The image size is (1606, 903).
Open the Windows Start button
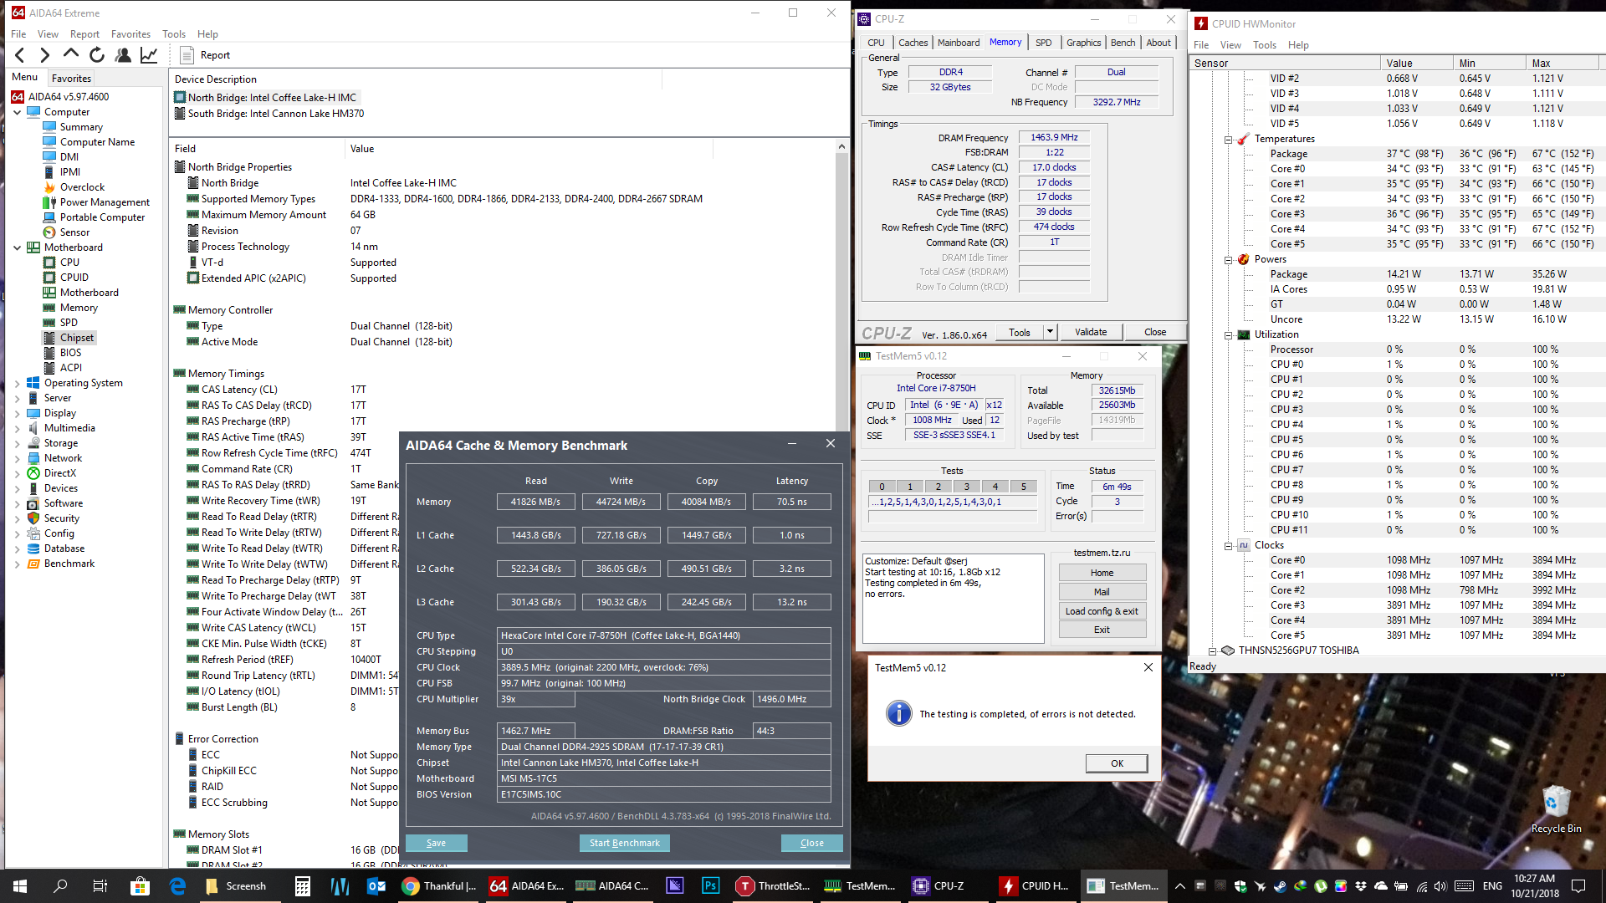coord(20,886)
